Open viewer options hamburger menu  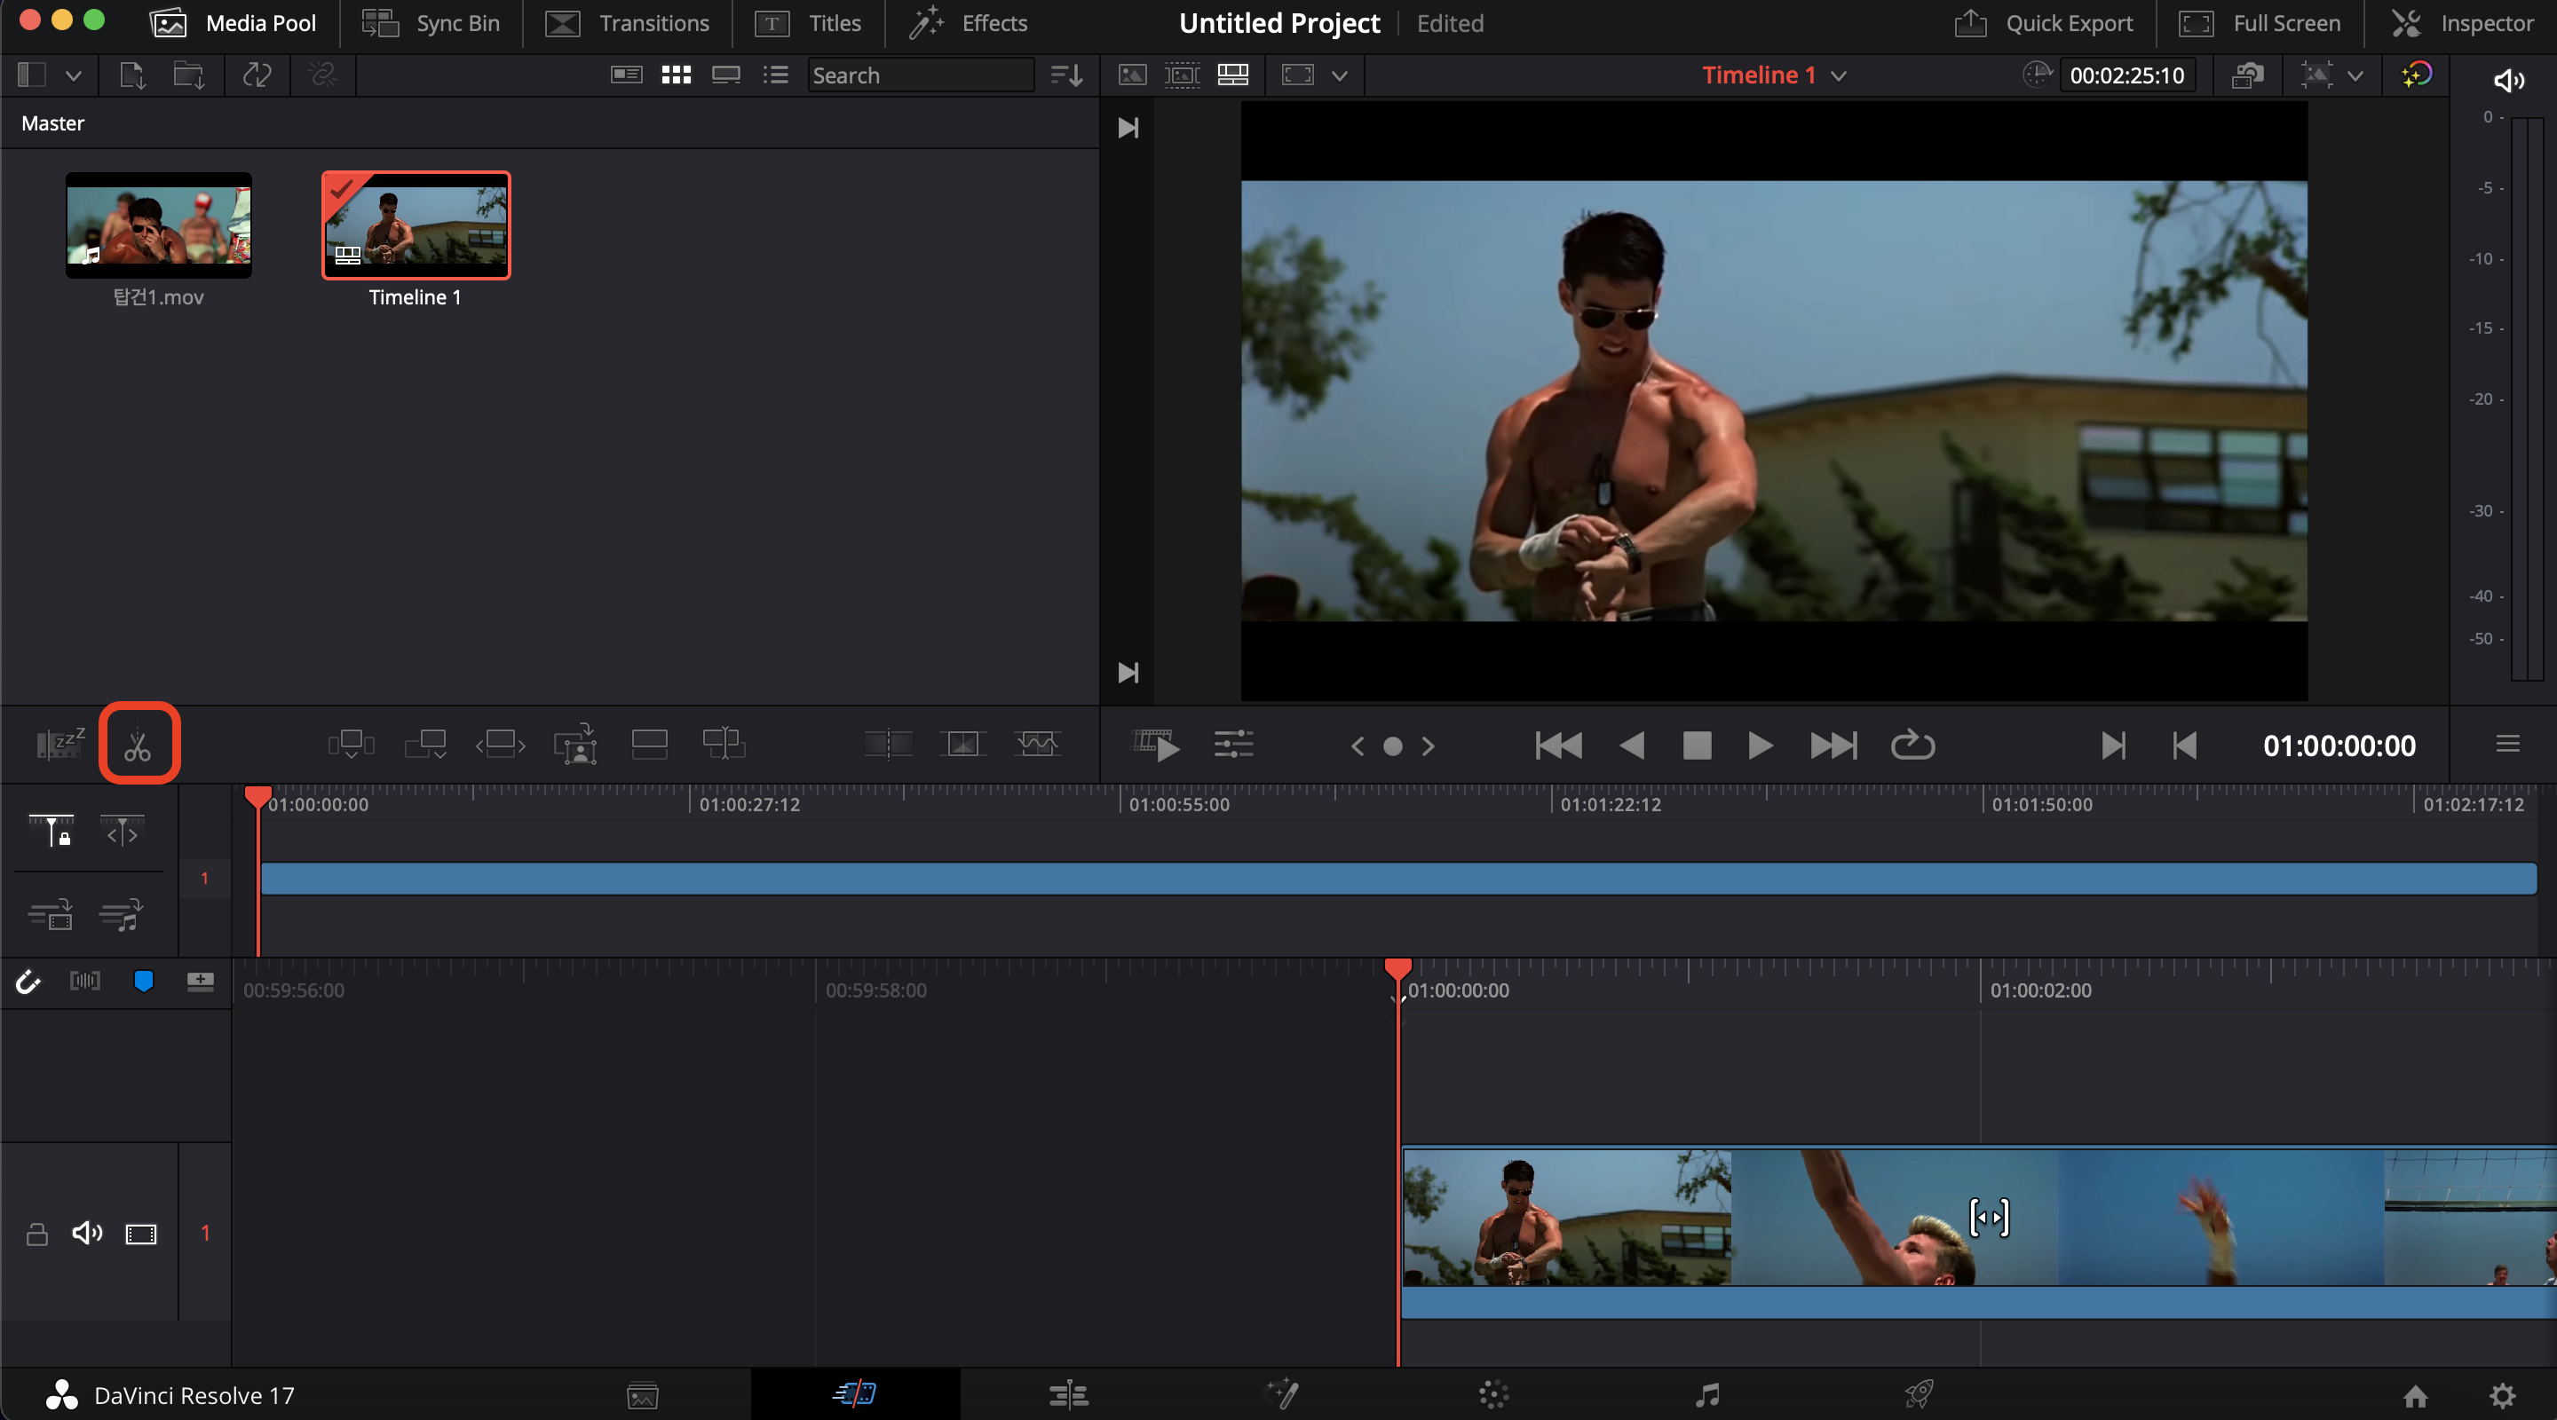tap(2507, 745)
